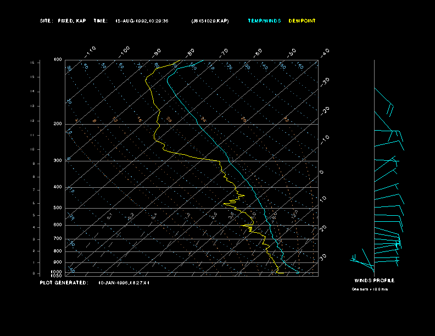Click the -40 temperature label at top right

(x=325, y=52)
